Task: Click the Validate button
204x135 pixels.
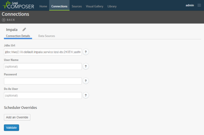Action: click(x=11, y=128)
